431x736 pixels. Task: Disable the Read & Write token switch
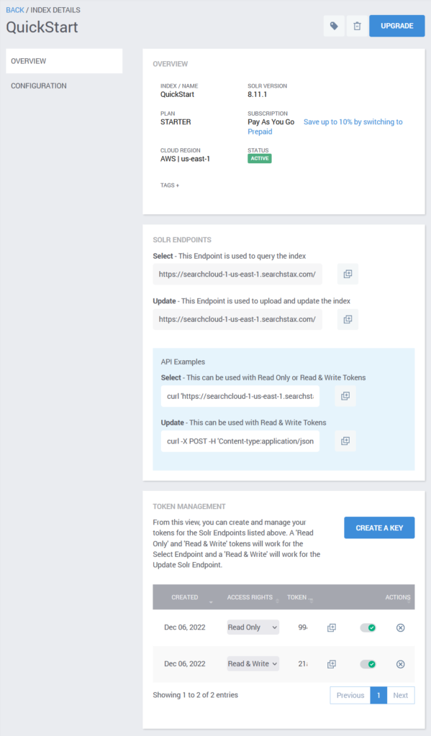368,664
